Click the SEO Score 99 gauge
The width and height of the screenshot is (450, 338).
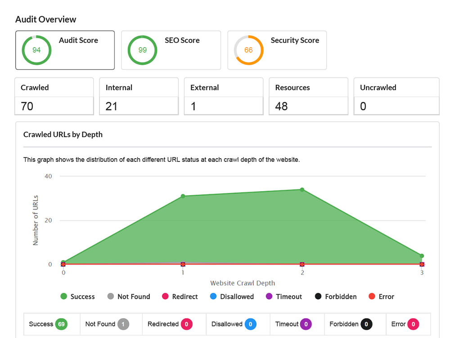pos(142,50)
